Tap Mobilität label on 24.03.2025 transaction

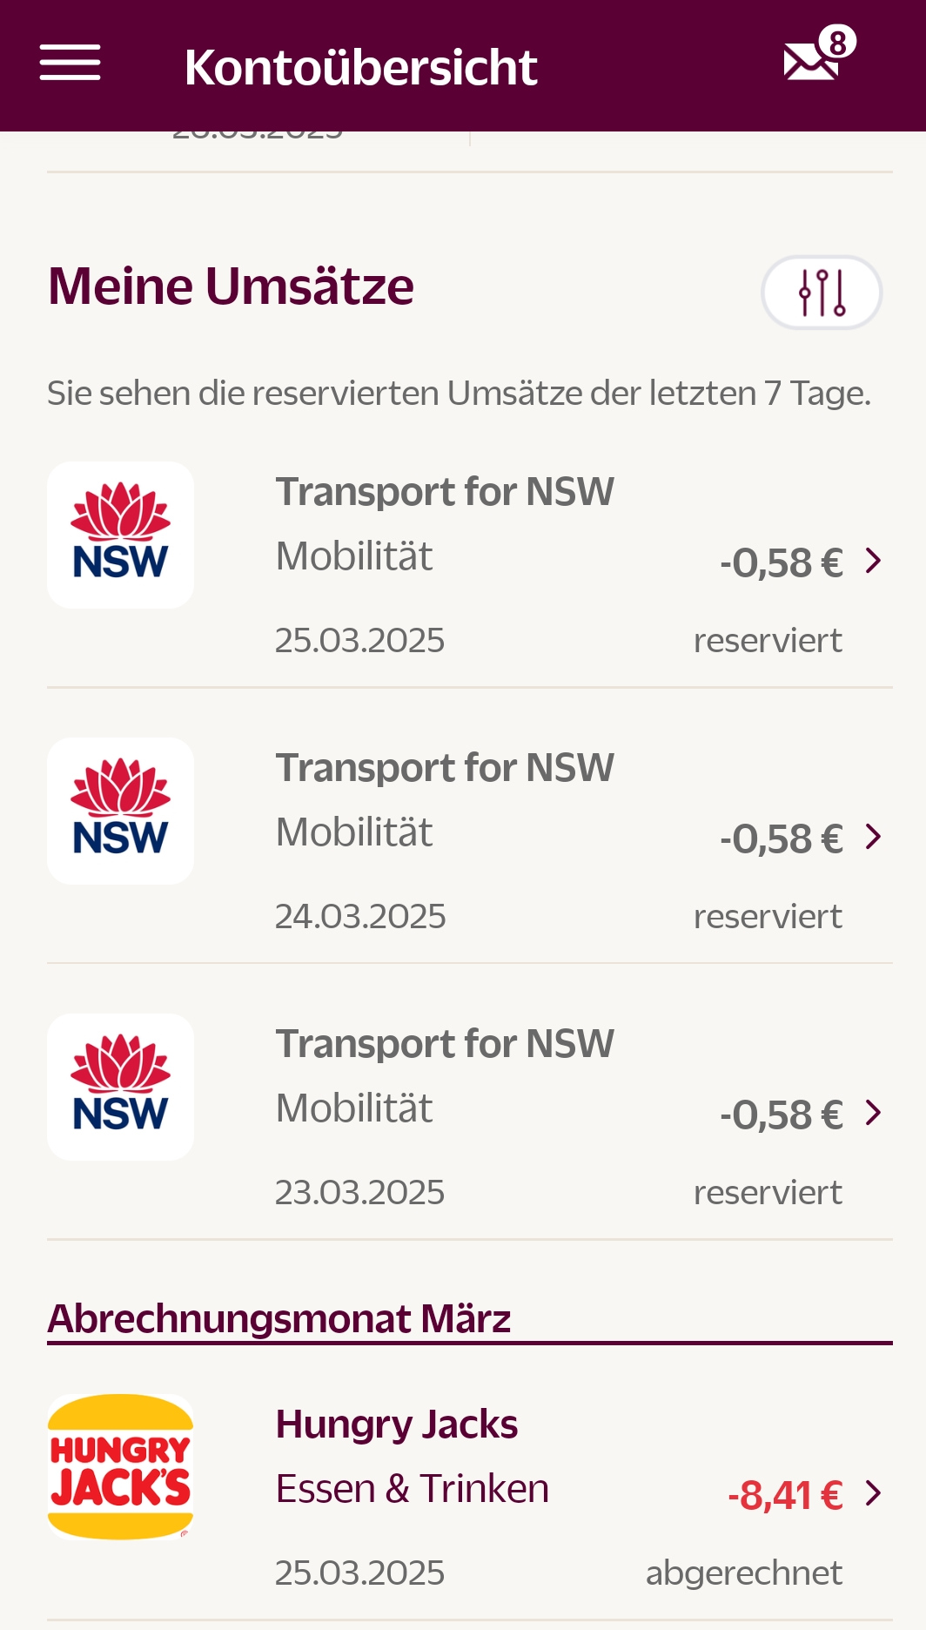pyautogui.click(x=354, y=832)
